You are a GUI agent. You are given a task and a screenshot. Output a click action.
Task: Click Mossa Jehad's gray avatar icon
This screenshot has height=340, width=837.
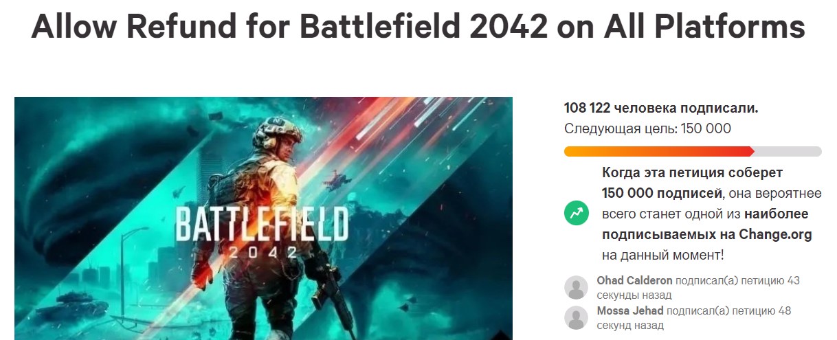(576, 317)
